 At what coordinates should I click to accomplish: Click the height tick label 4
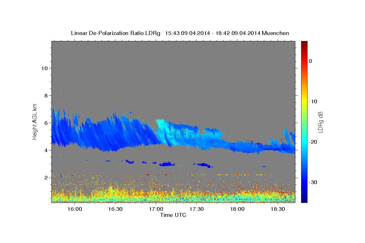click(46, 150)
